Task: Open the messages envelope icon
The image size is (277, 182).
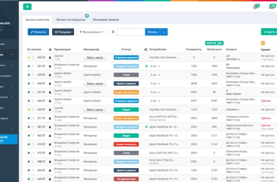Action: [x=272, y=6]
